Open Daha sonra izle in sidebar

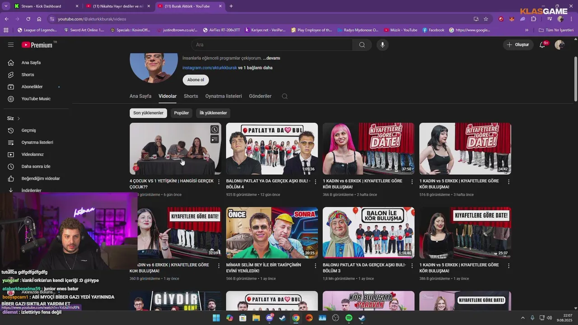[x=36, y=167]
